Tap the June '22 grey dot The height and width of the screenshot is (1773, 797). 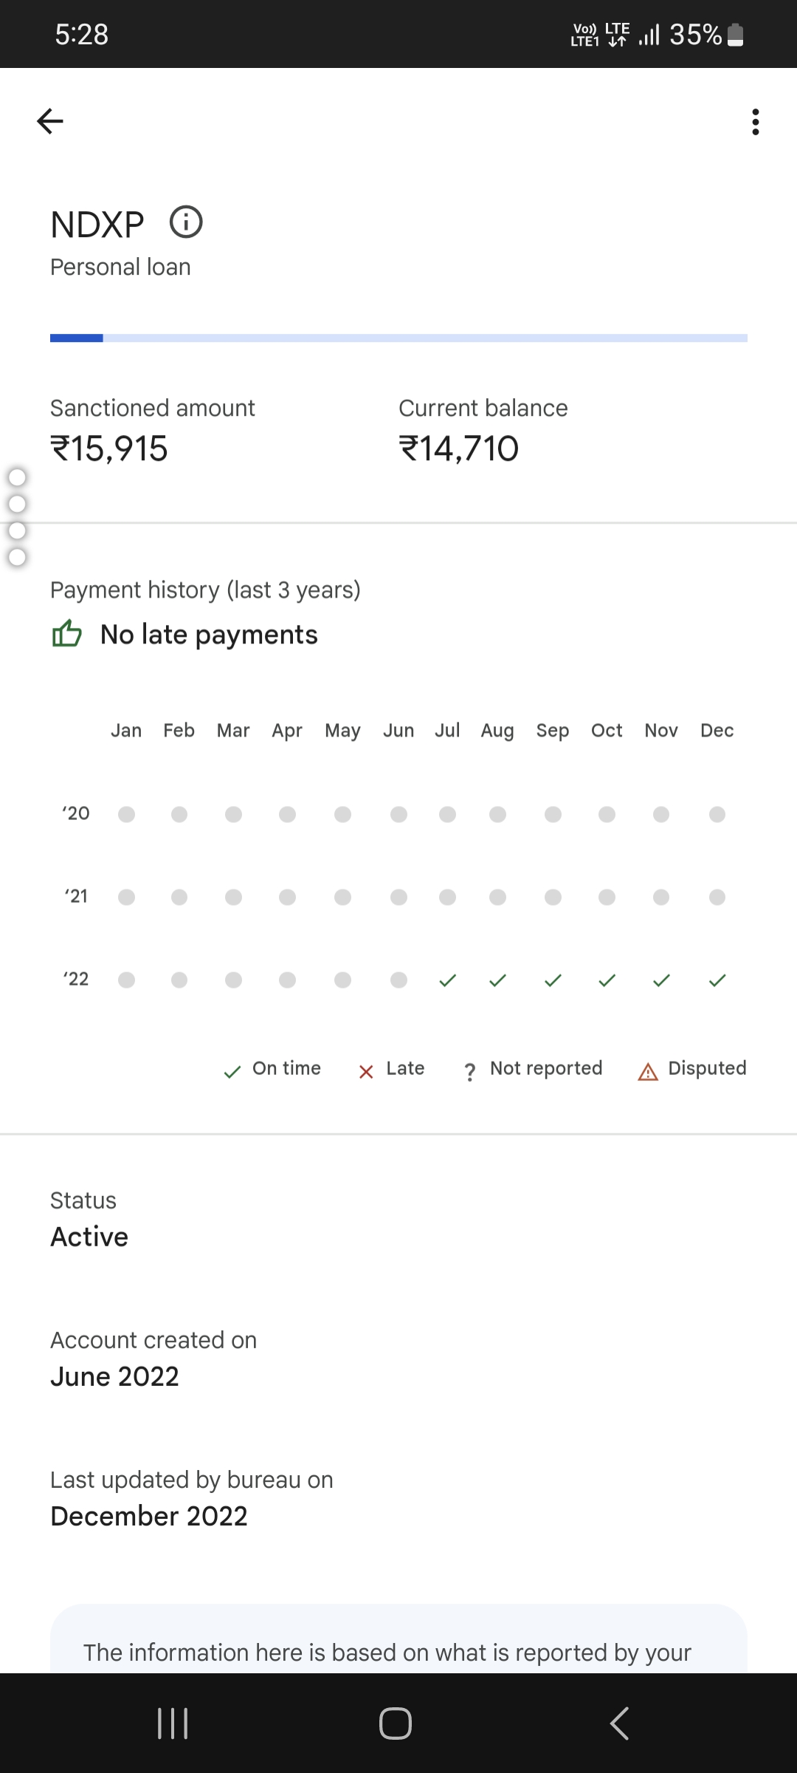click(398, 980)
